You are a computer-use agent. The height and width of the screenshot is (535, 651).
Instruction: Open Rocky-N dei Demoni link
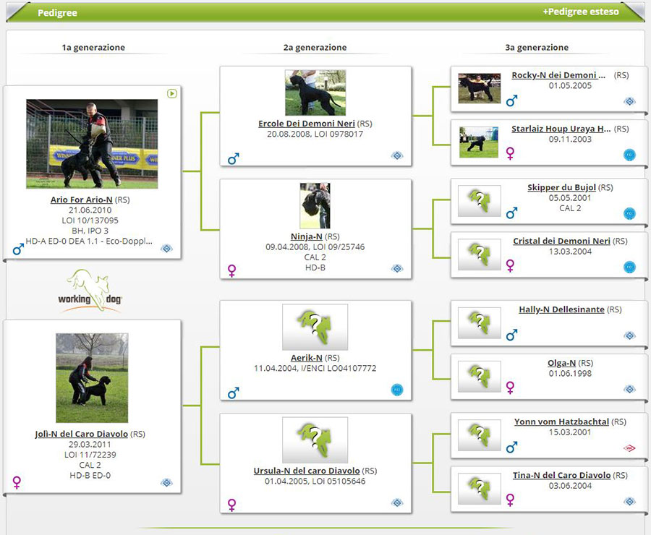click(x=558, y=75)
